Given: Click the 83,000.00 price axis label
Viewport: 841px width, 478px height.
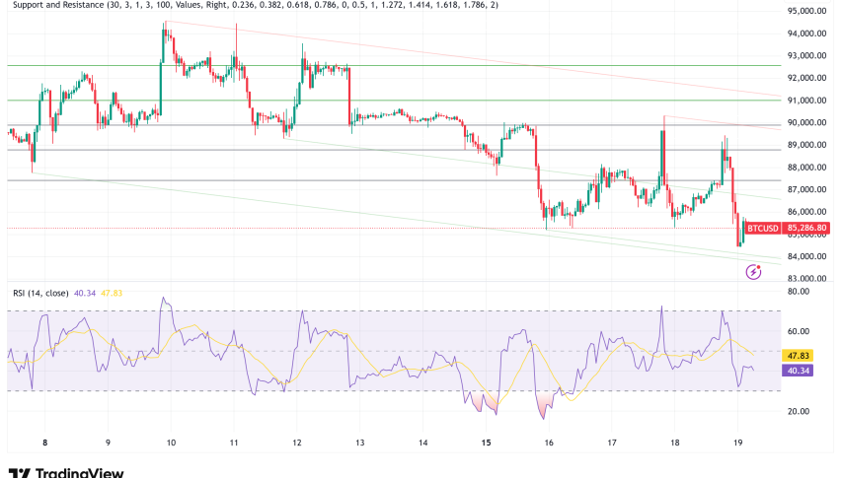Looking at the screenshot, I should [806, 279].
